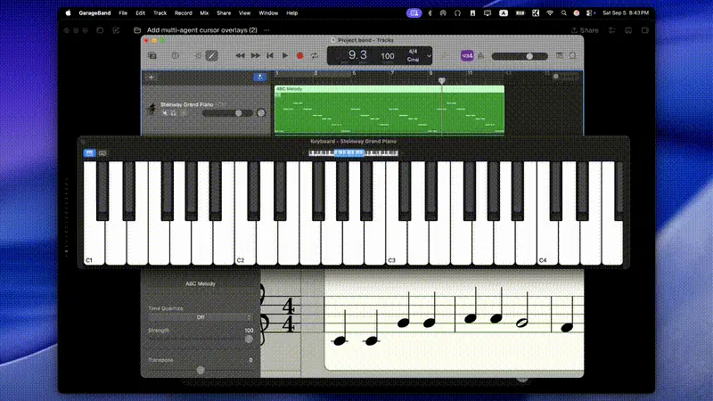Open the File menu
Viewport: 713px width, 401px height.
[x=123, y=13]
